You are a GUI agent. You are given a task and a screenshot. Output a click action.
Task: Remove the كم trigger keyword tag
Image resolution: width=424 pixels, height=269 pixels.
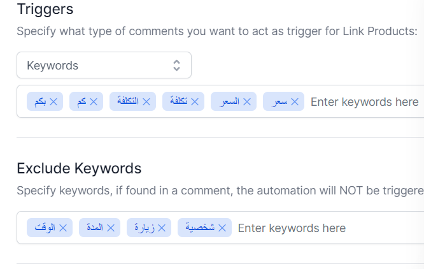pos(94,102)
